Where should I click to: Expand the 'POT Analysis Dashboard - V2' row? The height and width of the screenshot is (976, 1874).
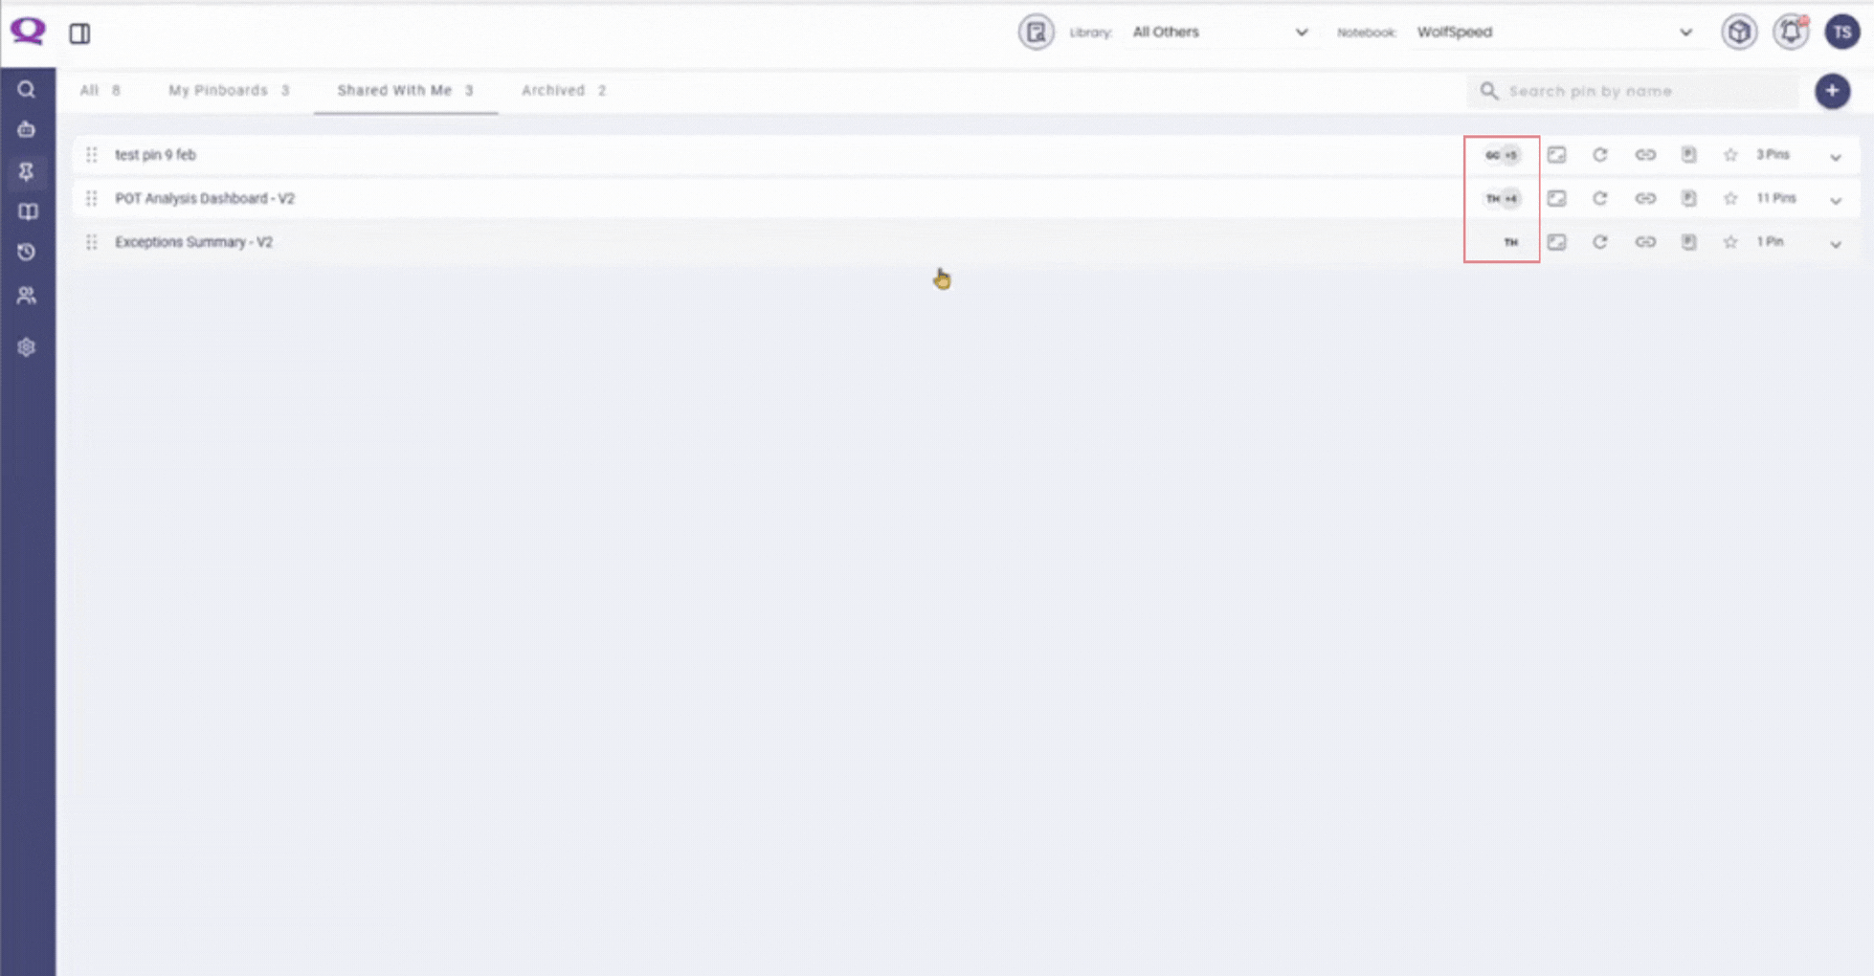click(1837, 199)
